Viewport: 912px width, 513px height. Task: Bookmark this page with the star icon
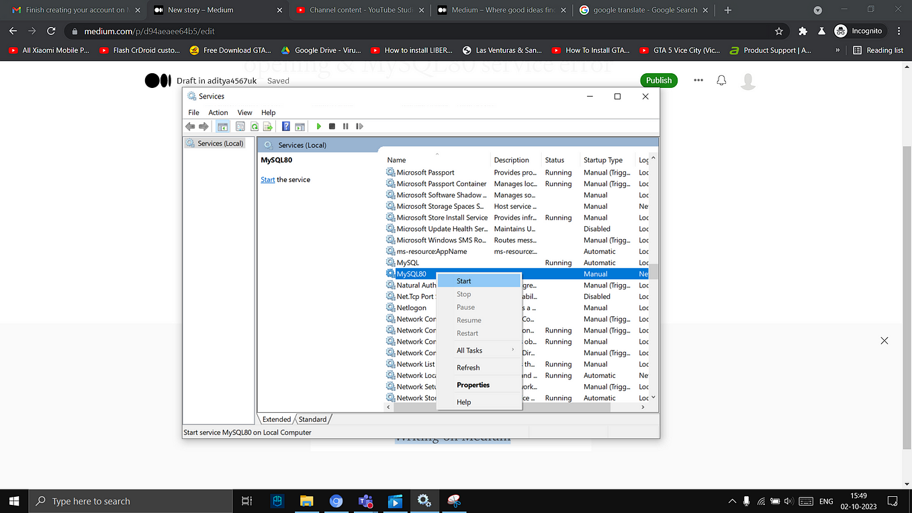point(779,31)
